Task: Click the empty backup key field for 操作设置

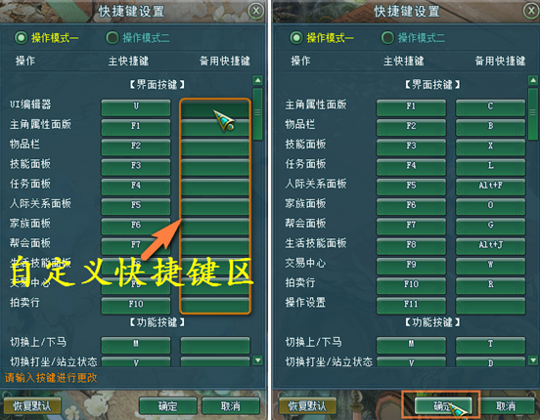Action: click(490, 305)
